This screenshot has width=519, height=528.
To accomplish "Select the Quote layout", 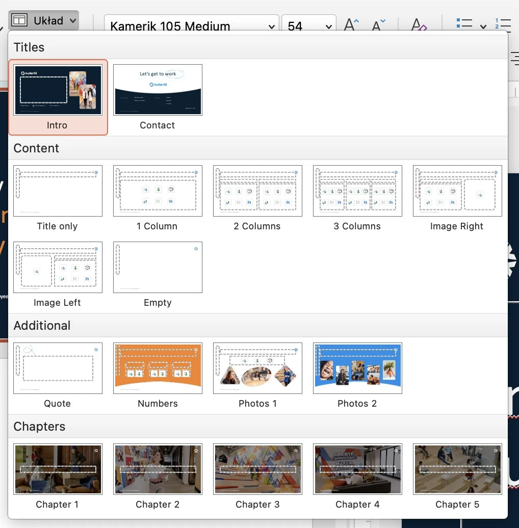I will click(x=58, y=368).
